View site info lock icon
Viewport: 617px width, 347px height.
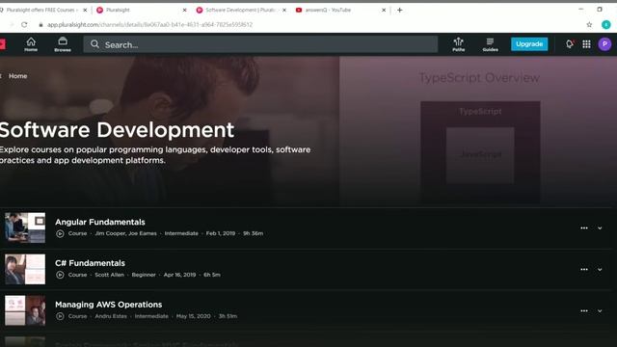(x=40, y=24)
